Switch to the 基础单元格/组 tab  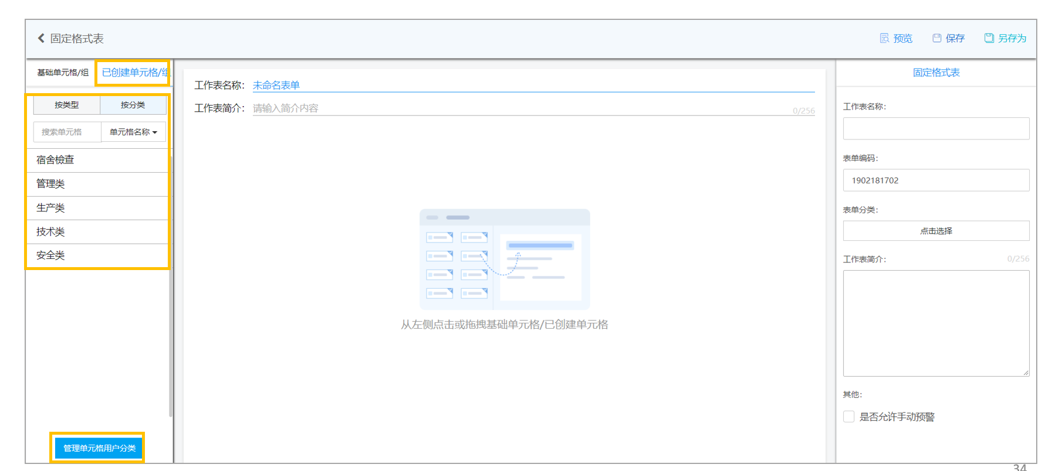click(63, 73)
